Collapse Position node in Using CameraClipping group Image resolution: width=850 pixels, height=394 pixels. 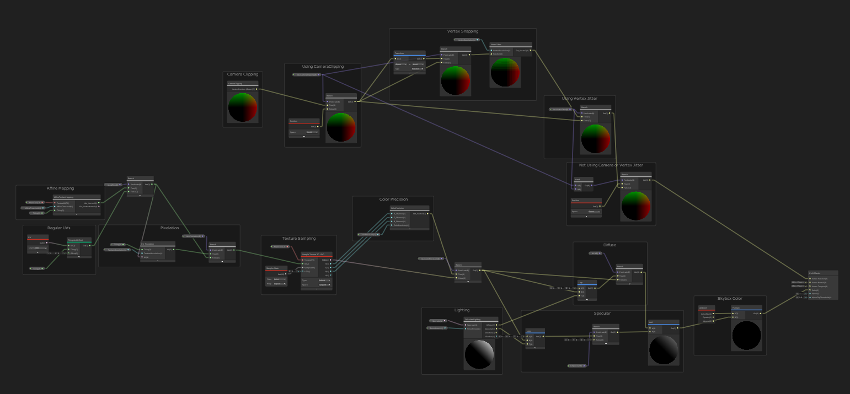pyautogui.click(x=304, y=137)
